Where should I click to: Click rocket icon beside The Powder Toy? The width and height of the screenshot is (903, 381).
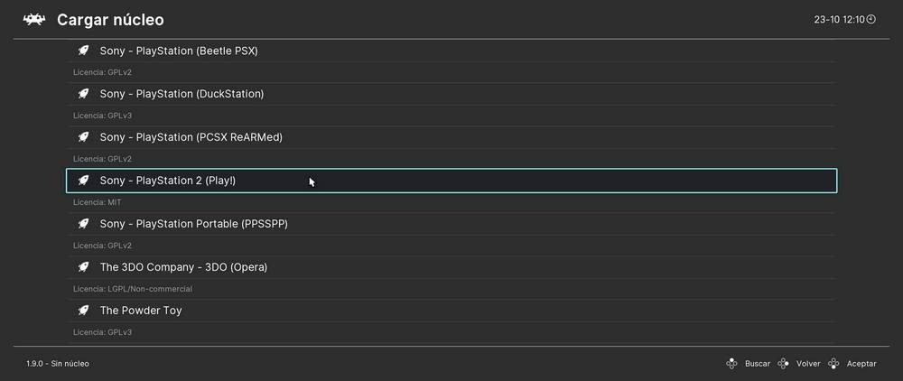tap(83, 311)
